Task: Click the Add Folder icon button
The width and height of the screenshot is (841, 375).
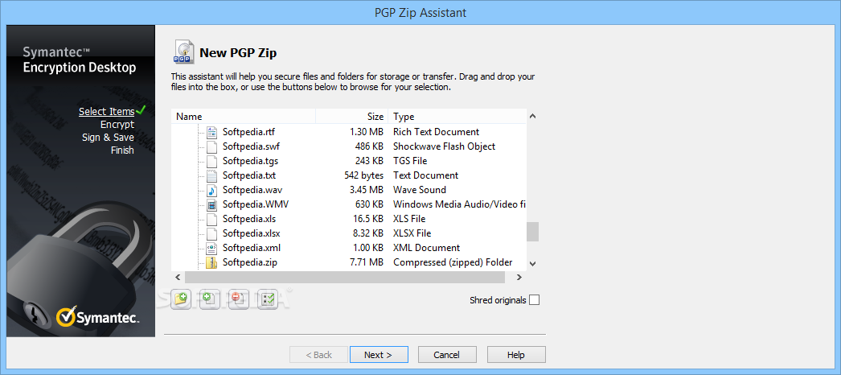Action: [x=181, y=299]
